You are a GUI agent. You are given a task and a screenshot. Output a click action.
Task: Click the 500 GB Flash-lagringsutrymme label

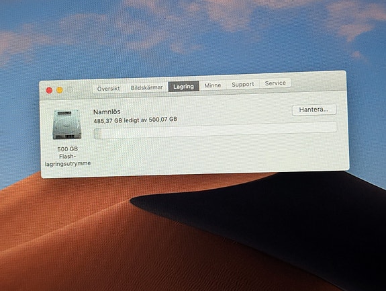click(67, 156)
